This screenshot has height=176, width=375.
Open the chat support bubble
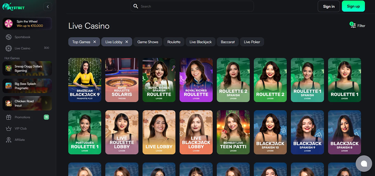(363, 164)
